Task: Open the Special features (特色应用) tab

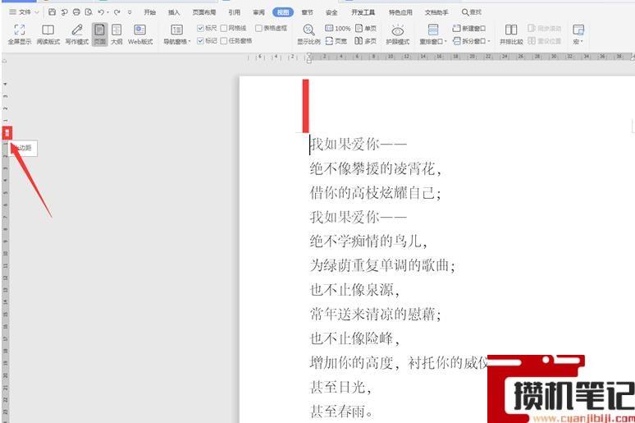Action: 400,12
